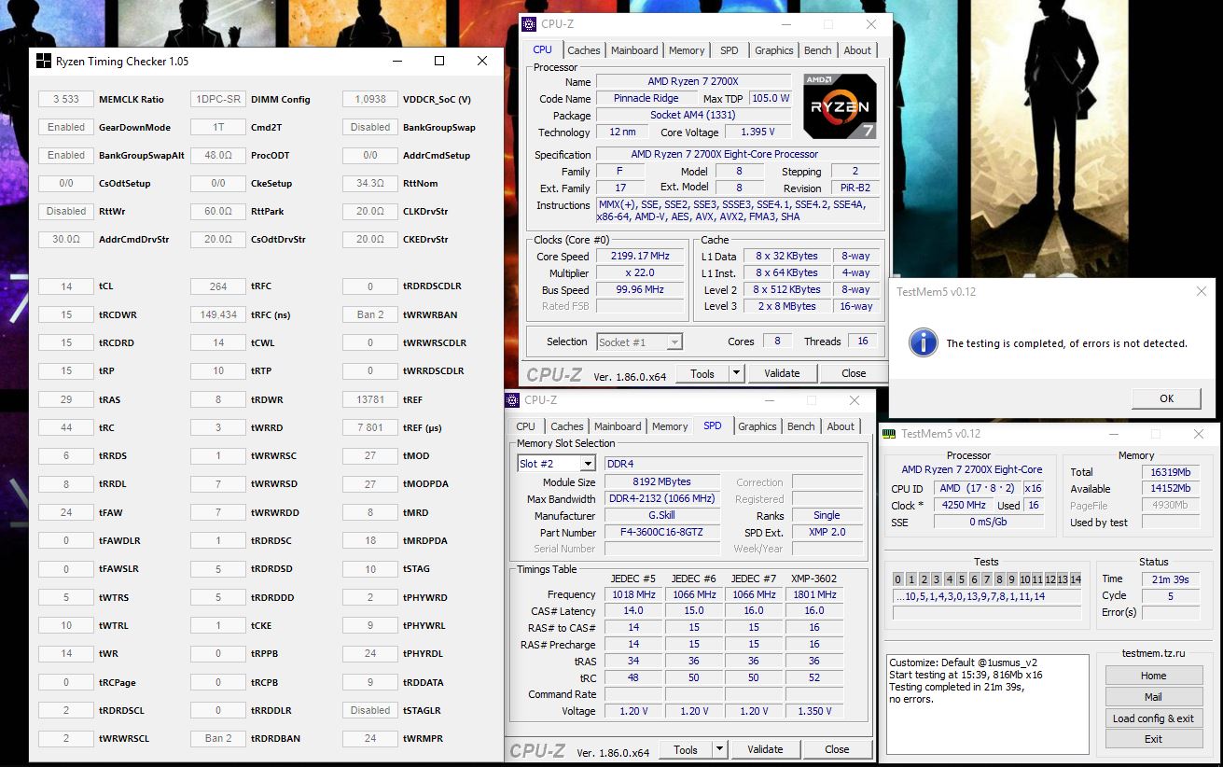Click the TestMem5 Total memory value 16319Mb
This screenshot has width=1223, height=767.
(x=1170, y=472)
